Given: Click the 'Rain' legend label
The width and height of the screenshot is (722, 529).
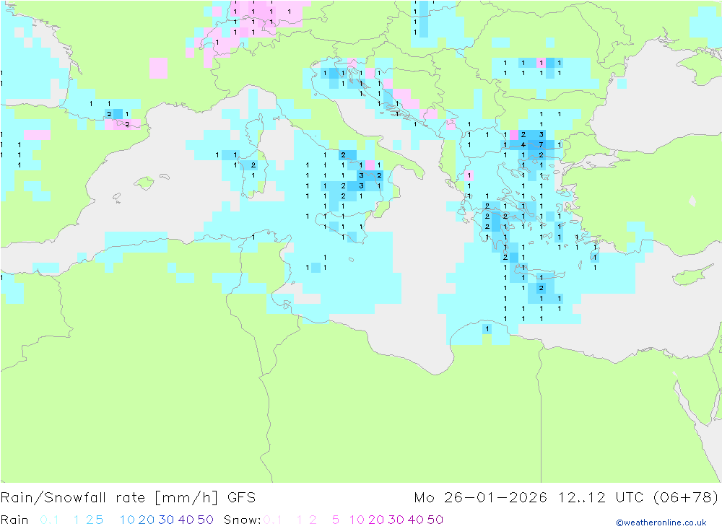Looking at the screenshot, I should [14, 520].
